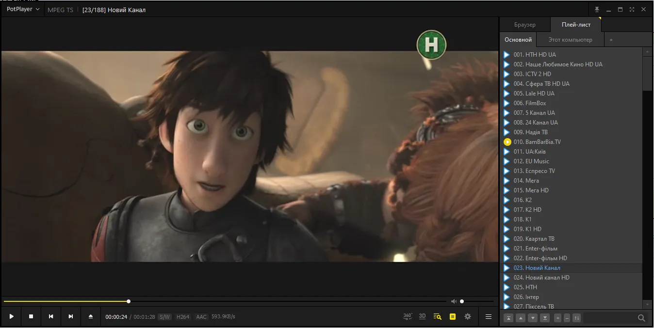Click the playlist scrollbar down arrow
The image size is (654, 328).
(x=647, y=304)
